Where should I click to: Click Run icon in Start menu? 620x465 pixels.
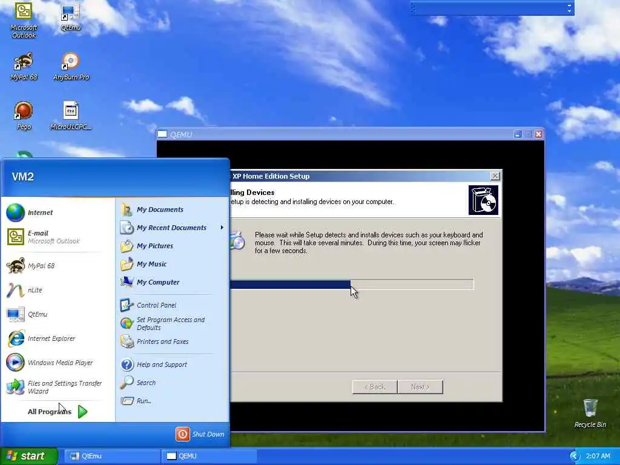point(127,401)
